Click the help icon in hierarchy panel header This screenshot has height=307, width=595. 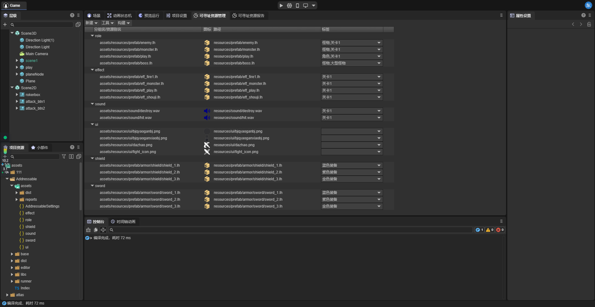[x=72, y=15]
